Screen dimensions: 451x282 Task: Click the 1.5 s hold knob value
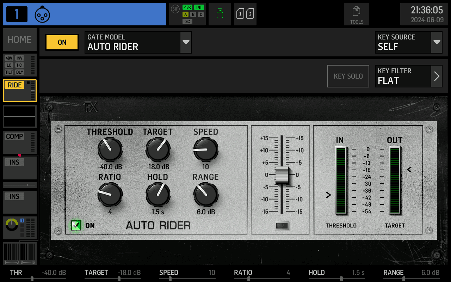point(158,212)
